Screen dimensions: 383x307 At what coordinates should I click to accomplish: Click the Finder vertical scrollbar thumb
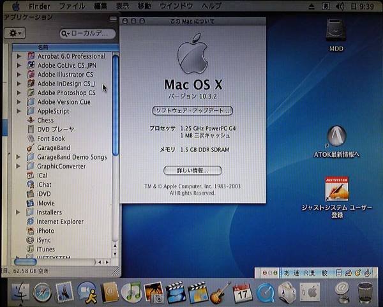116,105
